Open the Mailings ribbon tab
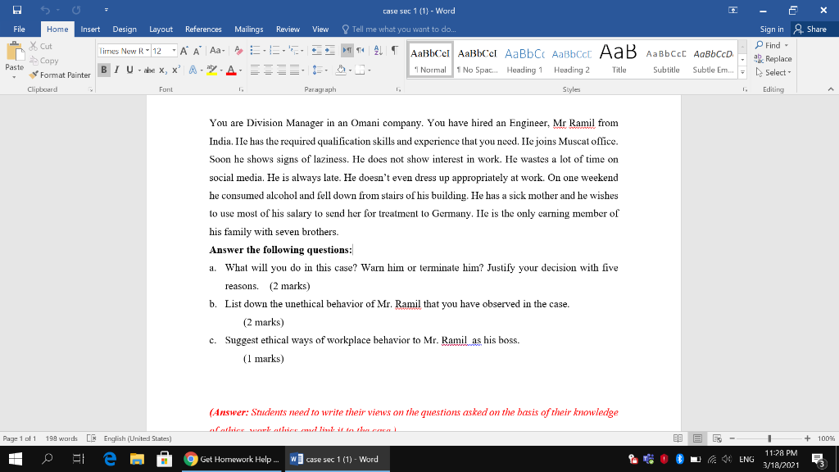 pyautogui.click(x=248, y=29)
